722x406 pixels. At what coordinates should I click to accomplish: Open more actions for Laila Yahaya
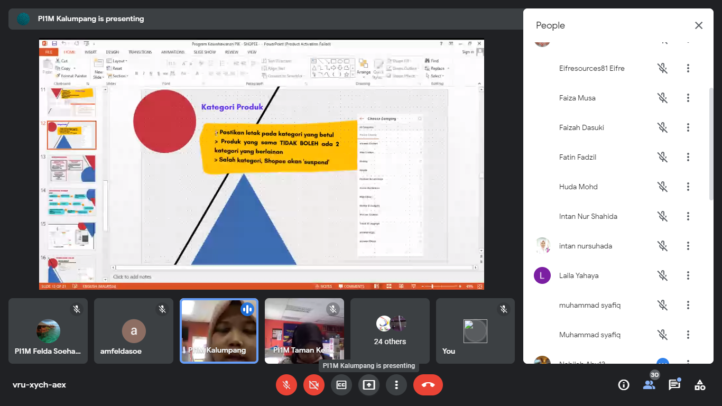[x=688, y=275]
